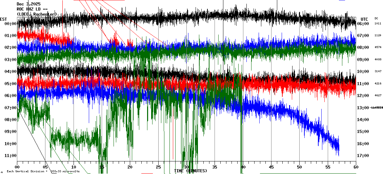
Task: Click the date text "Dec 3,2025"
Action: pos(28,4)
